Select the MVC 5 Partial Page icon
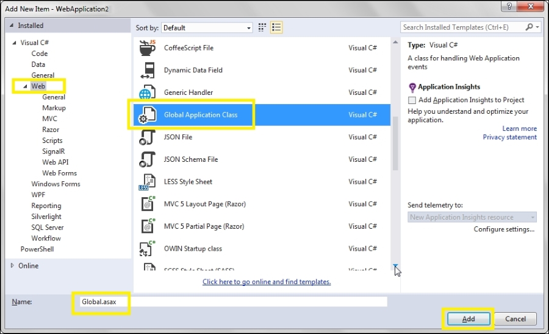The image size is (549, 334). click(x=148, y=226)
